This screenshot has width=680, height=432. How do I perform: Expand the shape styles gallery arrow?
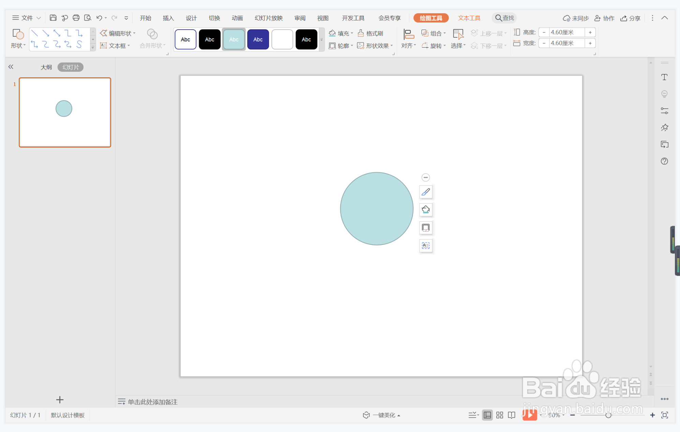pyautogui.click(x=322, y=40)
